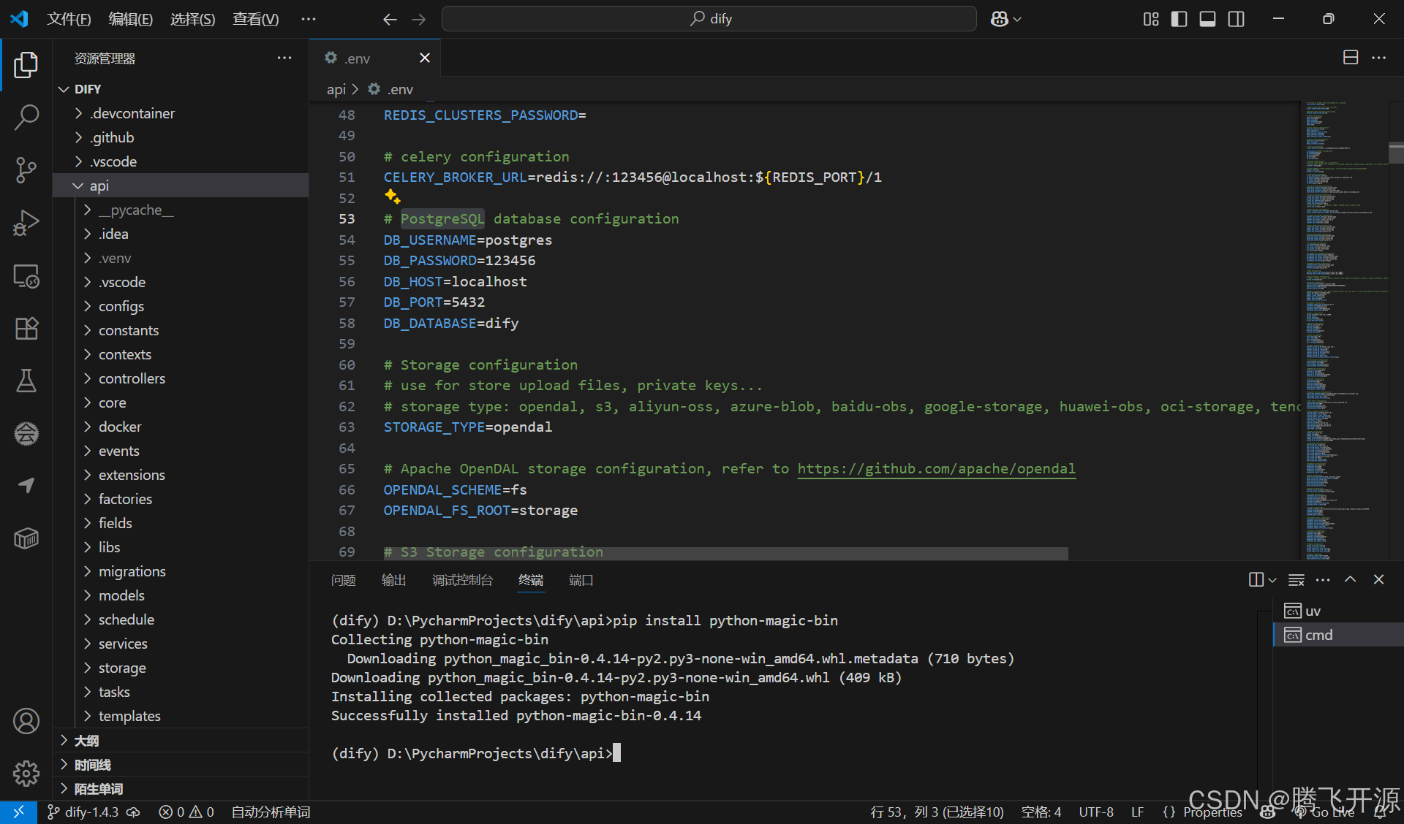
Task: Open the 文件(F) menu
Action: pos(69,19)
